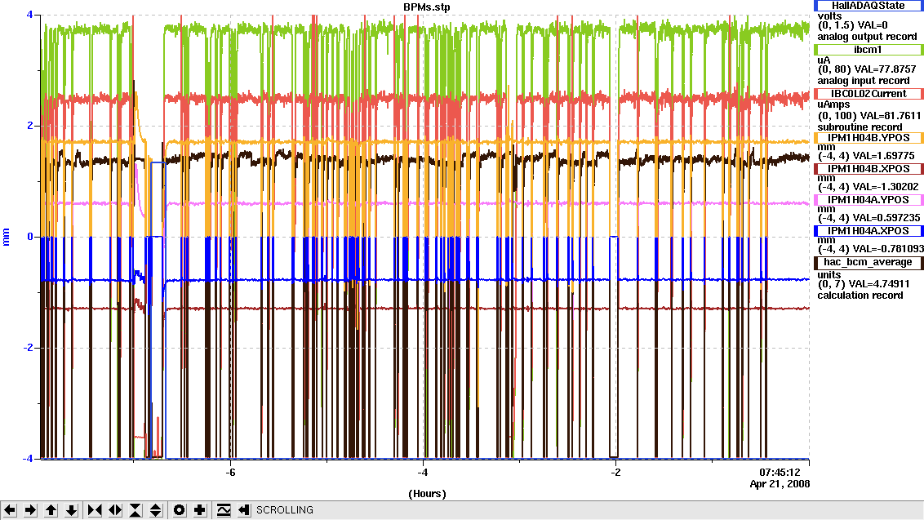Screen dimensions: 924x520
Task: Click the shift down arrow button
Action: [72, 510]
